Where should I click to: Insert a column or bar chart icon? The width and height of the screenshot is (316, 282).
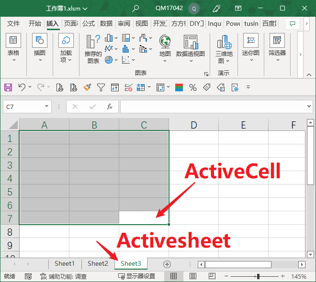coord(109,38)
